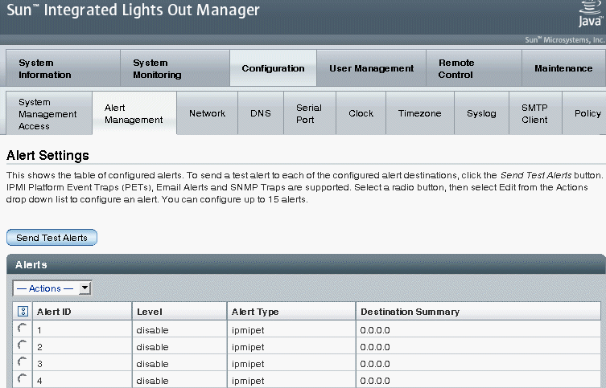Click the Java logo icon

[591, 14]
